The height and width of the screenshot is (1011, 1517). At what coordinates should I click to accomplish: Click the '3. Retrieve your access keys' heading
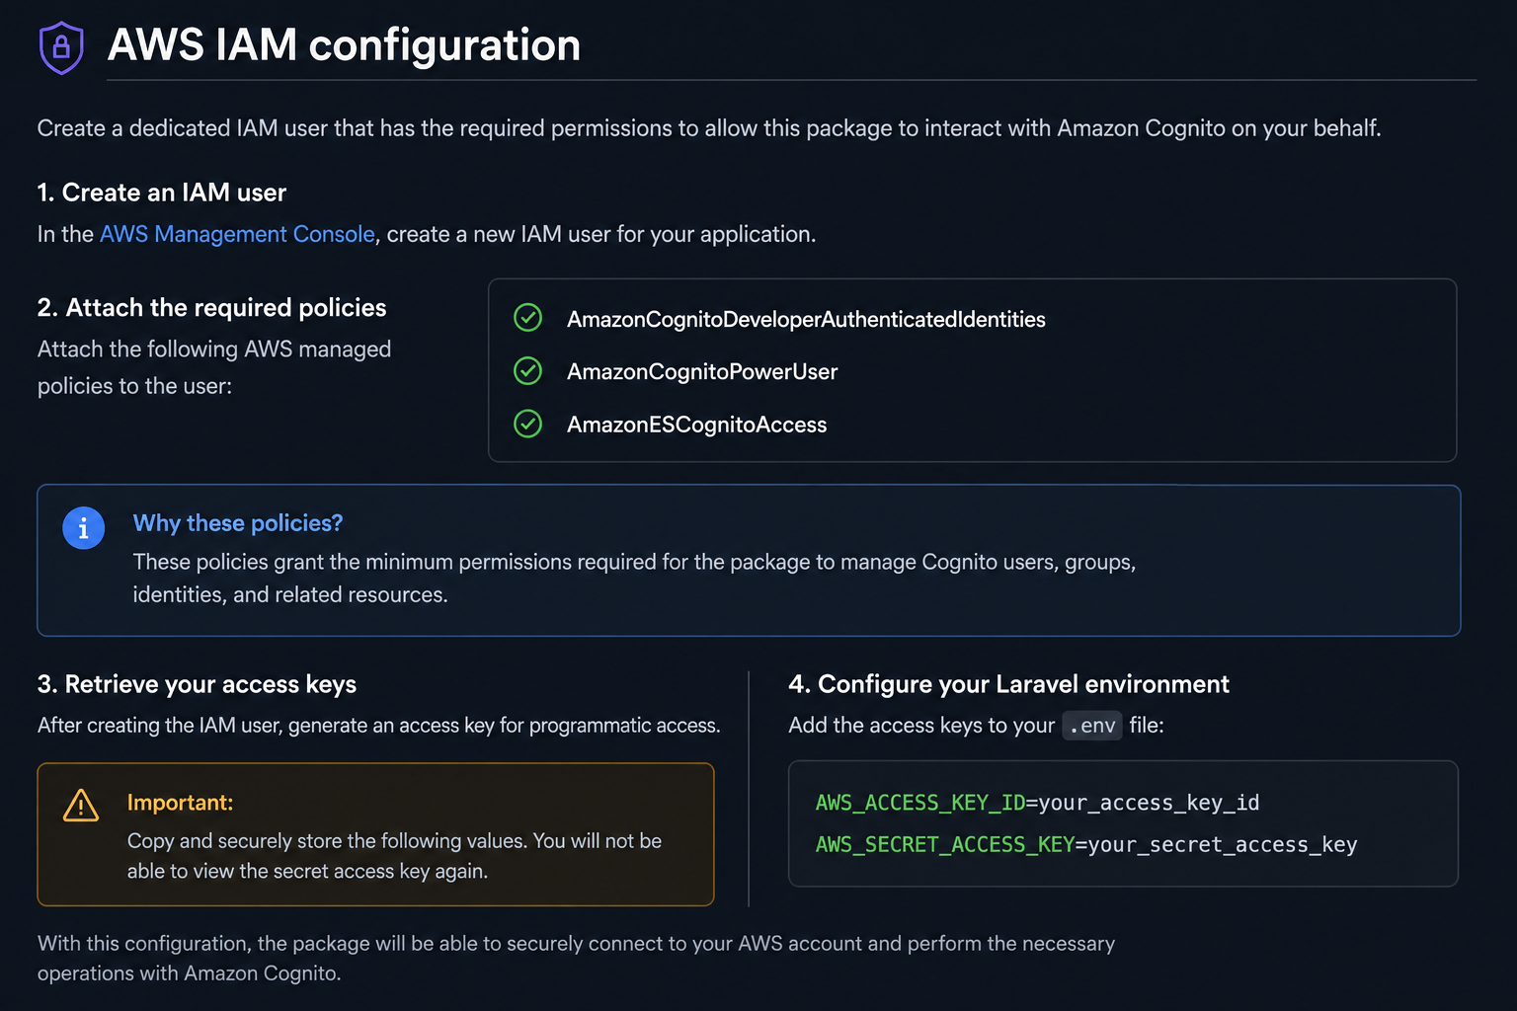(198, 684)
